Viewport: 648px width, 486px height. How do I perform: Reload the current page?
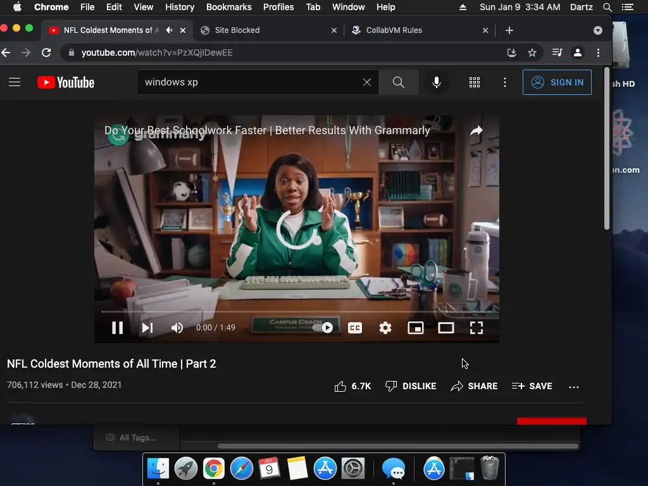46,53
